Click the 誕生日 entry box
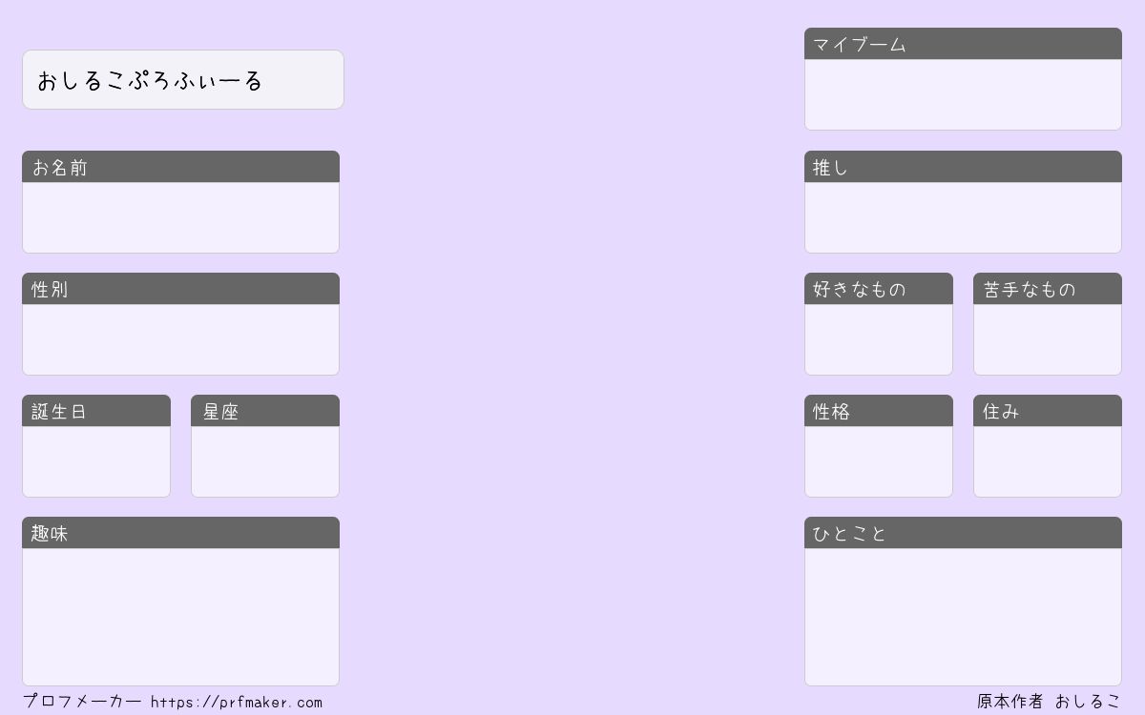Image resolution: width=1145 pixels, height=715 pixels. click(96, 461)
